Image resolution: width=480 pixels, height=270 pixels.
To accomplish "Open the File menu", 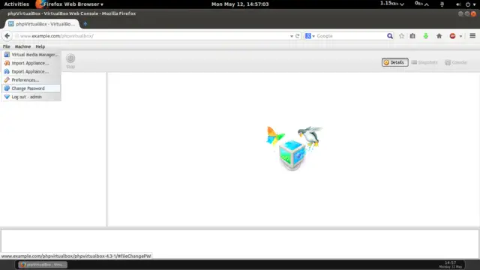I will [x=7, y=46].
